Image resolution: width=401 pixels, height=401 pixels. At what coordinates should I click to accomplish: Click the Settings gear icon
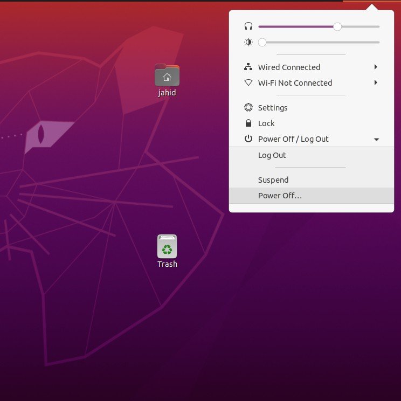tap(248, 107)
